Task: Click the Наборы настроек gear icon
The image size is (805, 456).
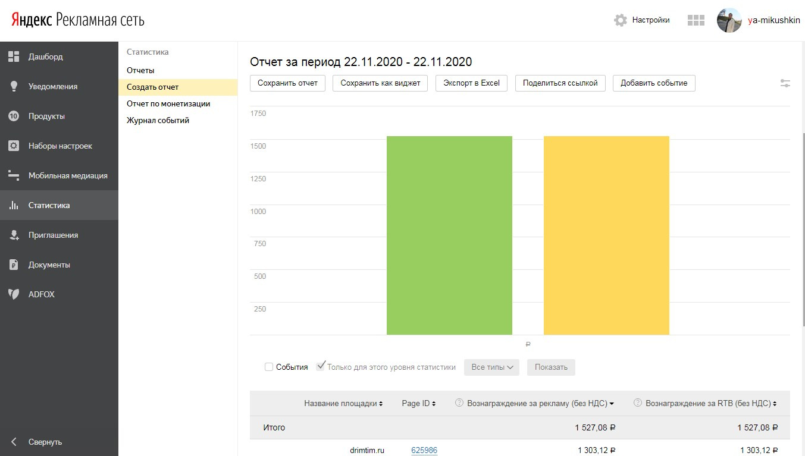Action: 14,146
